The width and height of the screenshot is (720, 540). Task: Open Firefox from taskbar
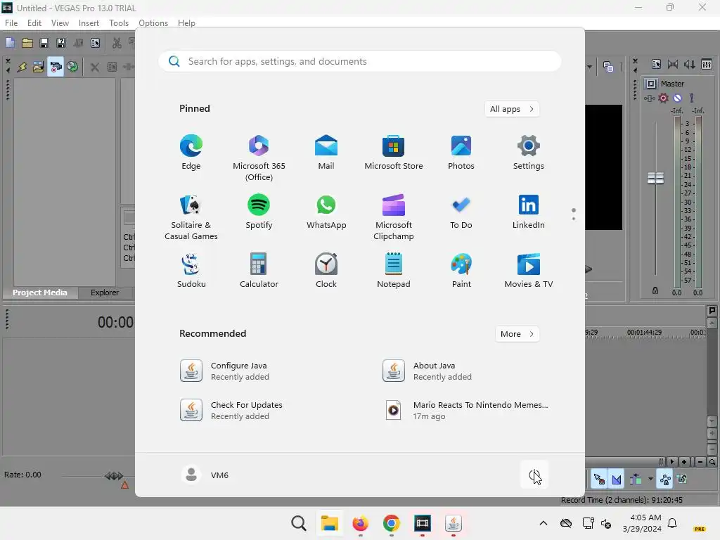point(361,523)
